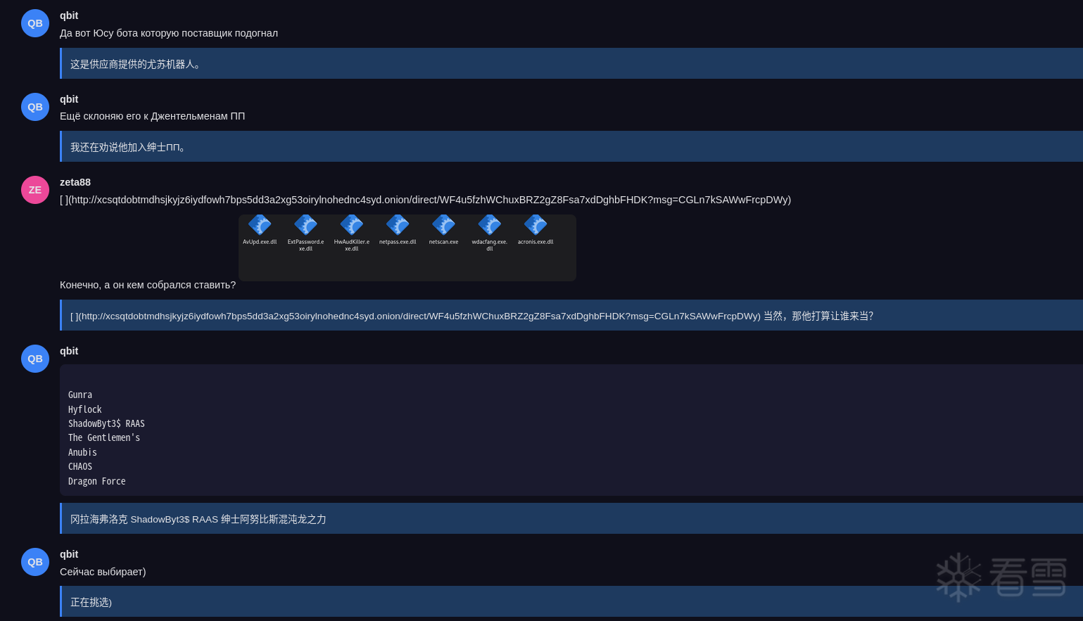This screenshot has height=621, width=1083.
Task: Click the first QB avatar at top
Action: point(35,23)
